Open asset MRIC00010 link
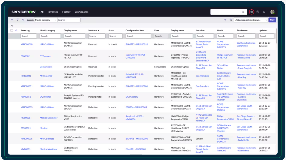Image resolution: width=286 pixels, height=160 pixels. point(26,44)
